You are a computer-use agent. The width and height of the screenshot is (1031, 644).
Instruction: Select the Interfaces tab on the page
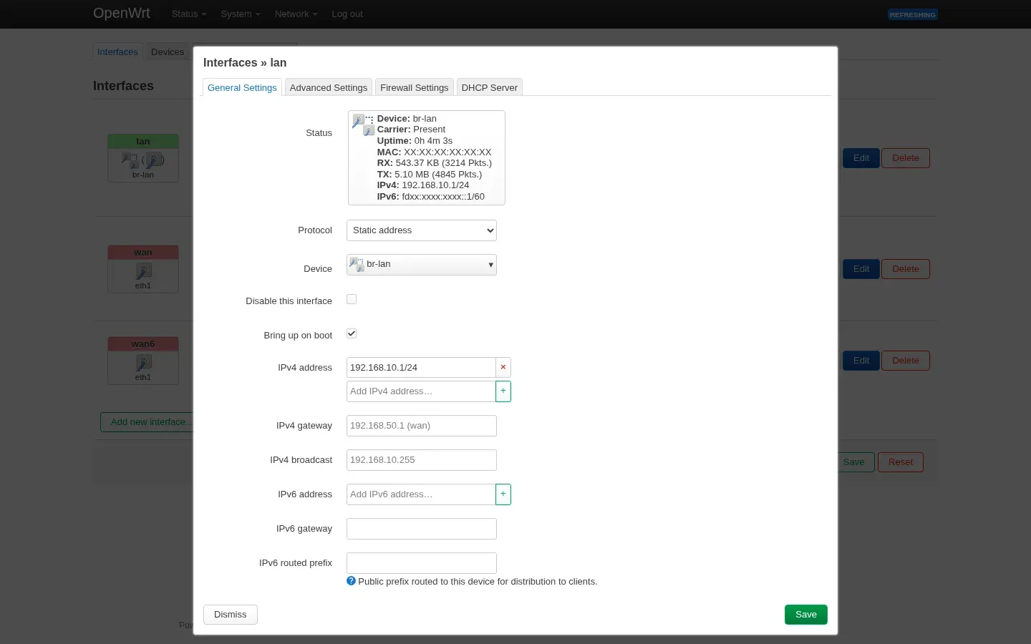pyautogui.click(x=117, y=52)
